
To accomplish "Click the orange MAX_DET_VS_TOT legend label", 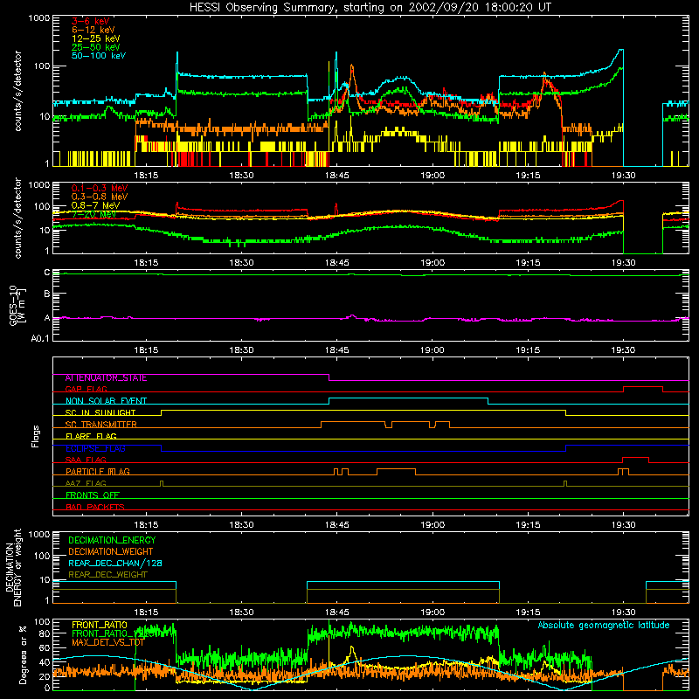I will (x=107, y=642).
